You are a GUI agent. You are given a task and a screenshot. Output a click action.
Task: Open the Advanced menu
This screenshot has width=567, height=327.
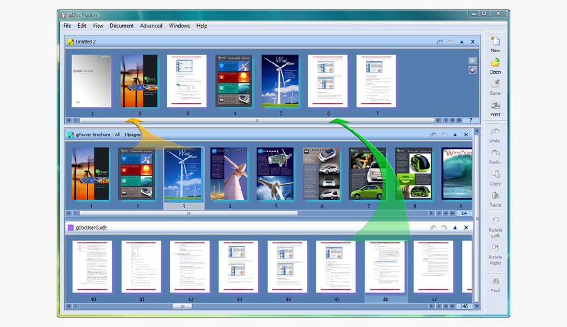tap(151, 26)
